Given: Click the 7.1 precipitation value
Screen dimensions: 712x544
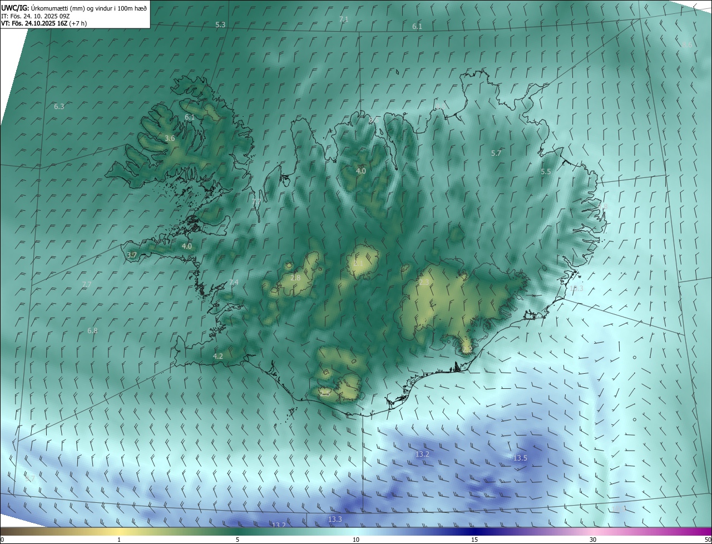Looking at the screenshot, I should (344, 19).
